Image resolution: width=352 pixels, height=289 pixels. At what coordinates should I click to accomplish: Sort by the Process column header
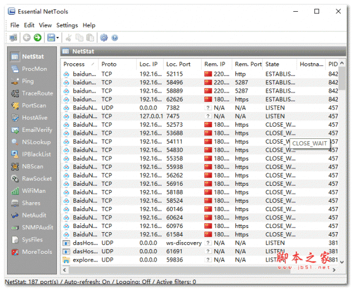click(79, 64)
